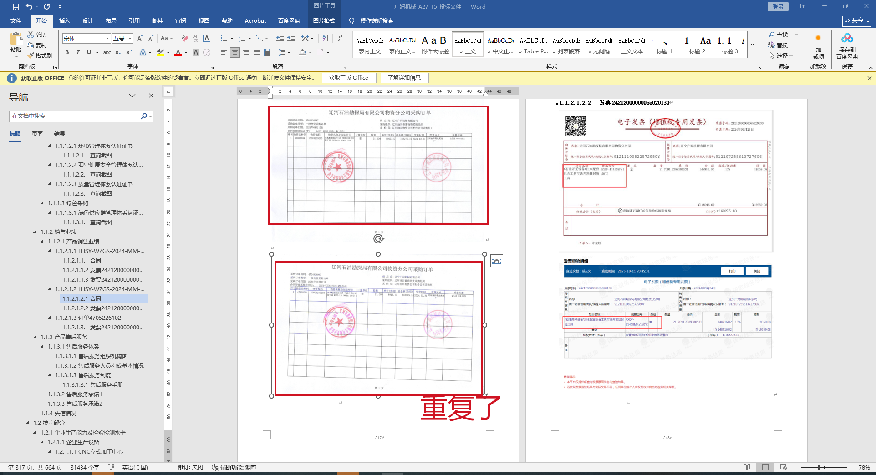Select the 1.1.3.2 售后服务承诺1 heading
Screen dimensions: 876x475
click(x=75, y=394)
